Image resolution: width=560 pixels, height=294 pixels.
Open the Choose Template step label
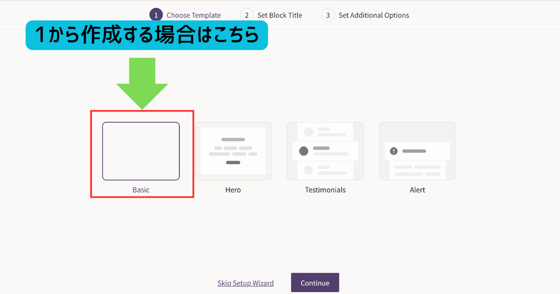point(194,15)
